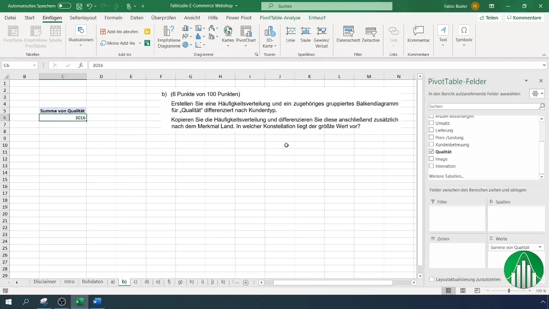Uncheck the Qualität field
549x309 pixels.
pos(431,151)
